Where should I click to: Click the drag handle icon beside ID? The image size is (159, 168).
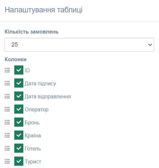tap(7, 70)
